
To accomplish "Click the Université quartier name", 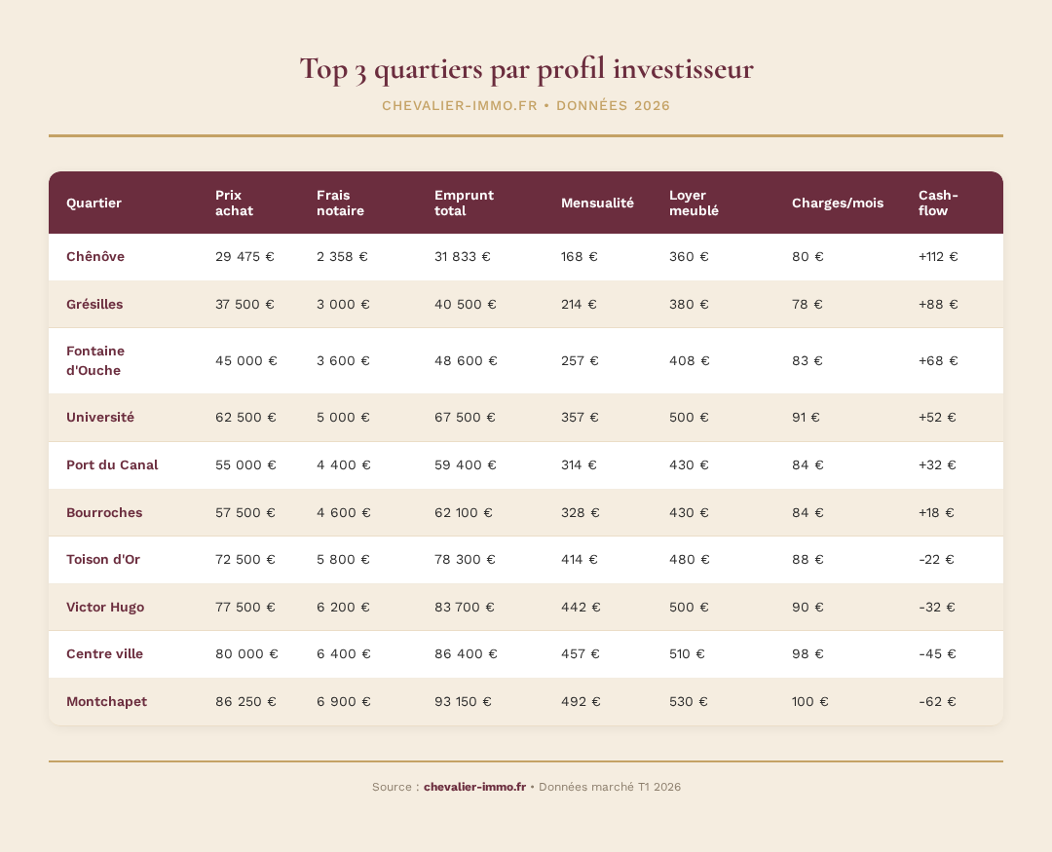I will 100,417.
